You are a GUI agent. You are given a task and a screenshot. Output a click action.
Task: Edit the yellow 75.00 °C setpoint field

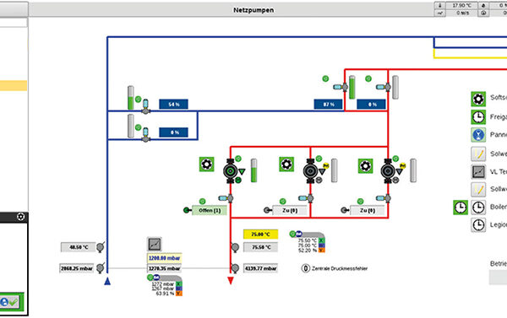pos(260,234)
